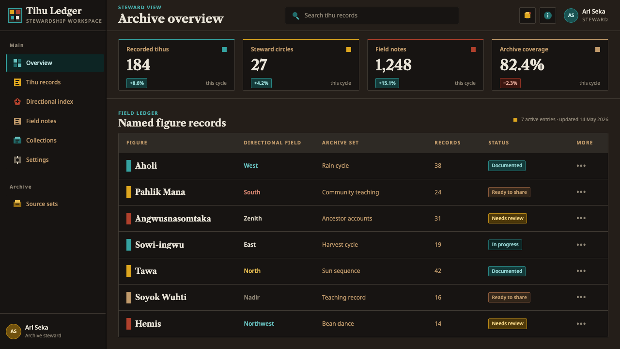Viewport: 620px width, 349px height.
Task: Click the Tihu records sidebar icon
Action: (x=17, y=82)
